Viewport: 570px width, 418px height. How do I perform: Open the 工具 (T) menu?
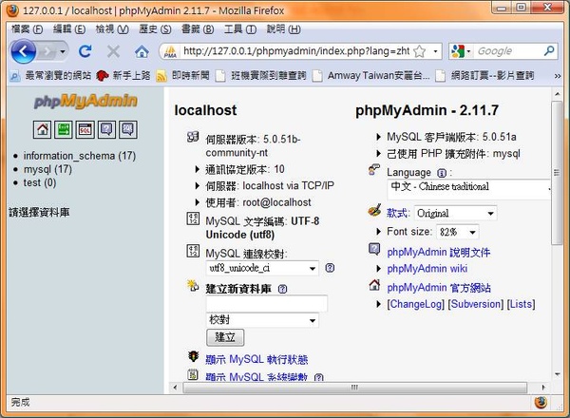pyautogui.click(x=240, y=29)
